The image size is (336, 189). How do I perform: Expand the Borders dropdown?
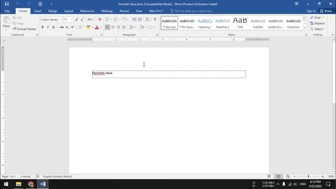(154, 27)
